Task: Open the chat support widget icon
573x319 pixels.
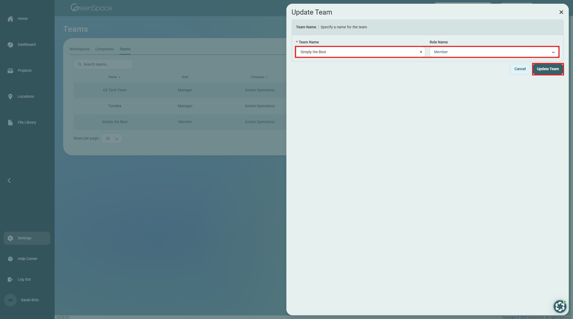Action: point(560,307)
